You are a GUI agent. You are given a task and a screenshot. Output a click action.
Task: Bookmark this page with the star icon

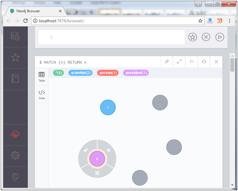point(200,21)
